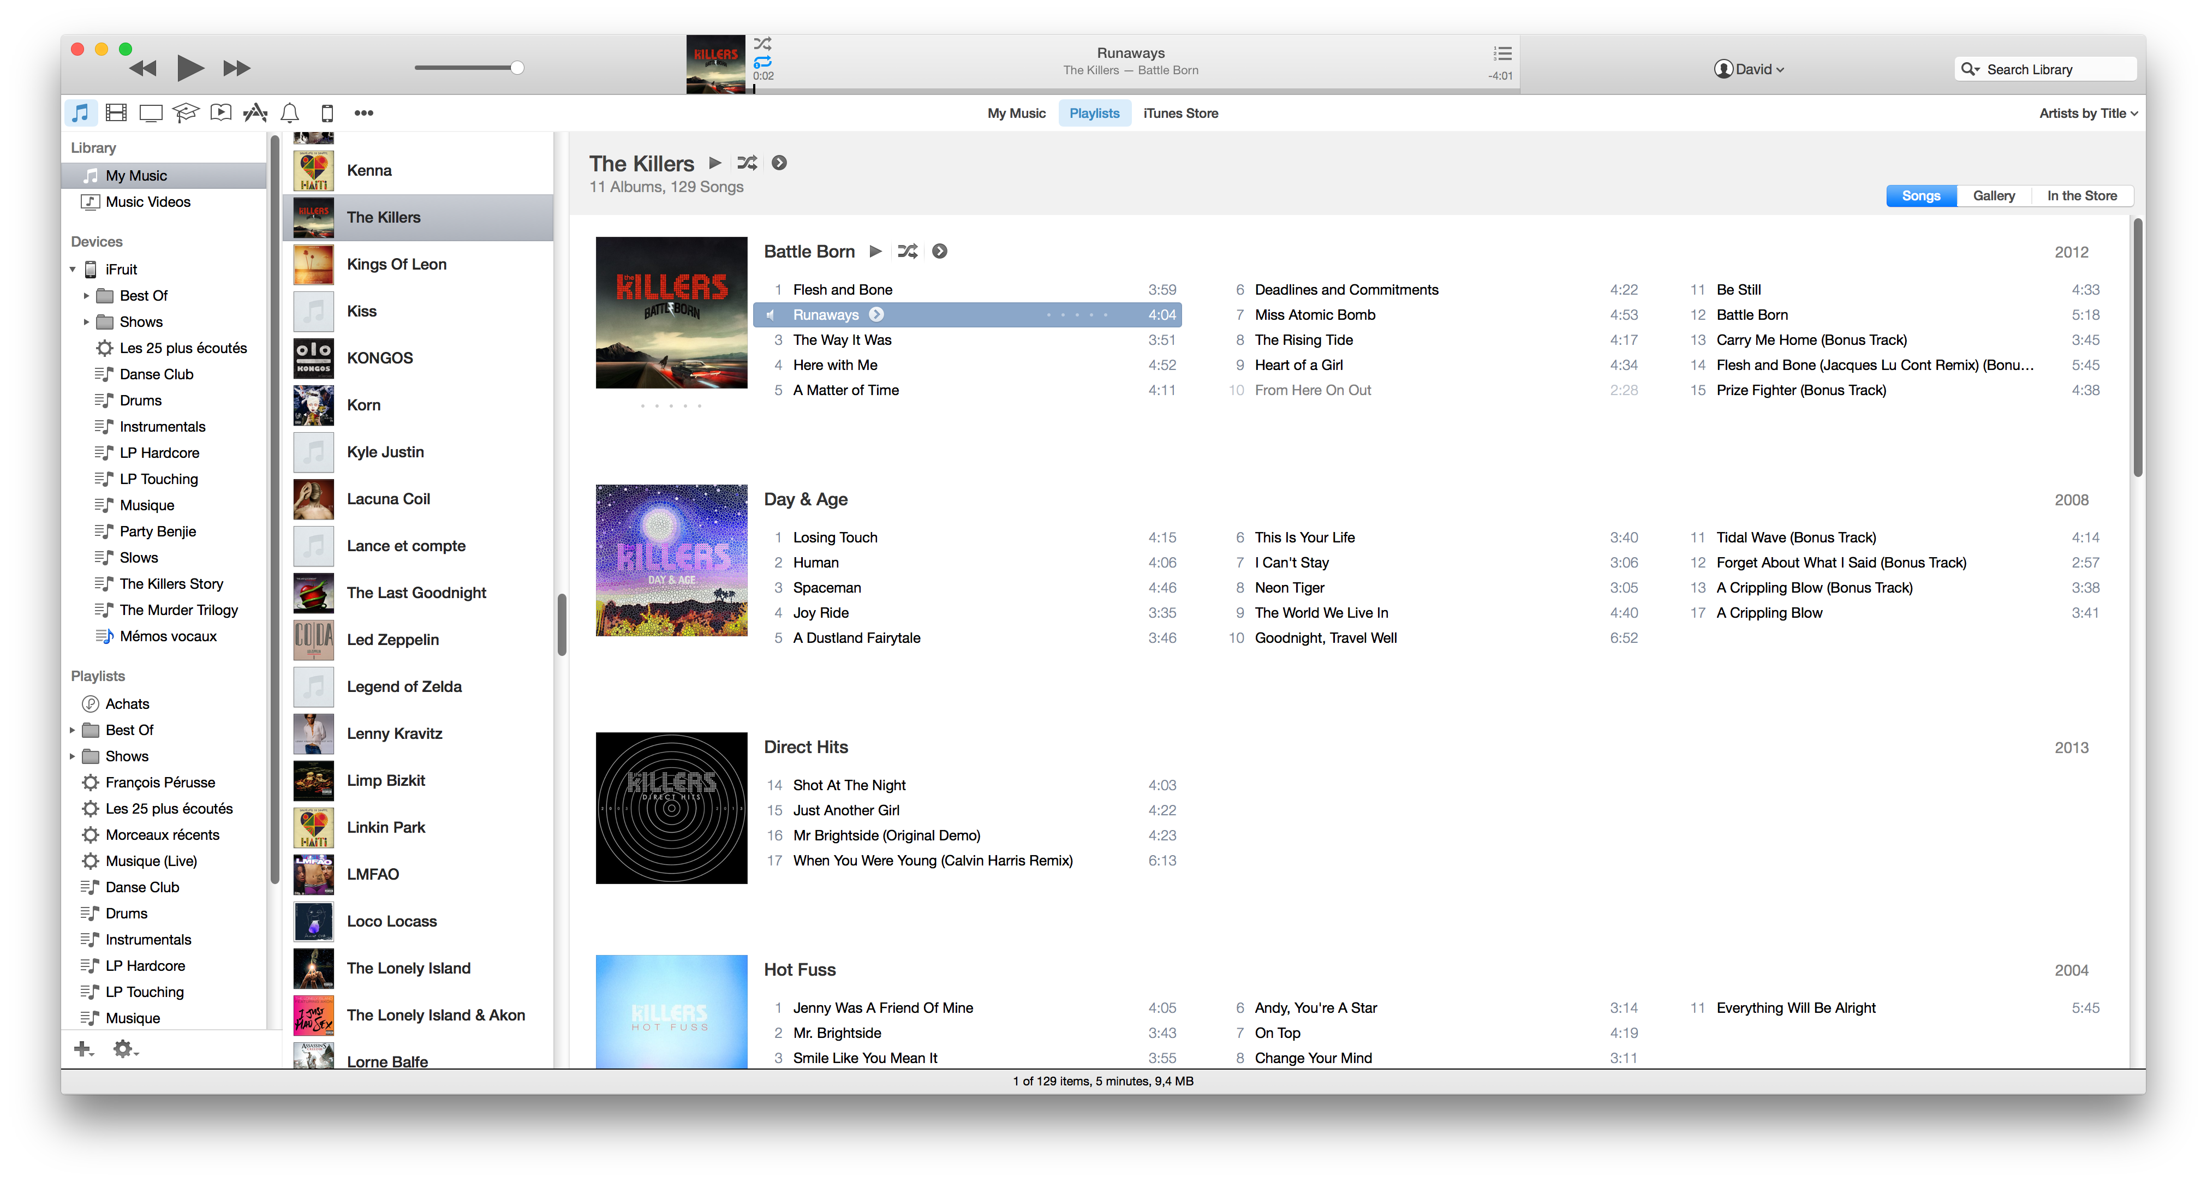The height and width of the screenshot is (1182, 2207).
Task: Open François Pérusse smart playlist
Action: [x=164, y=783]
